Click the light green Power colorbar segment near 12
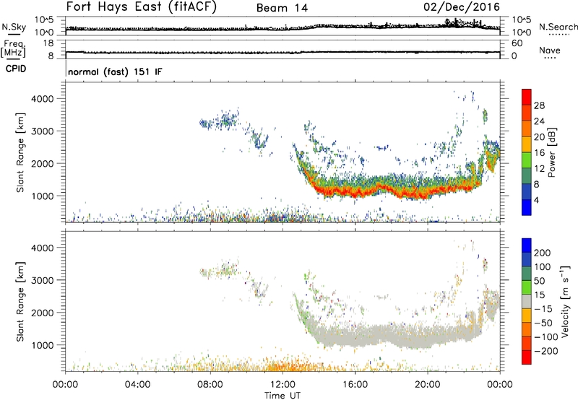The height and width of the screenshot is (400, 578). pos(527,160)
